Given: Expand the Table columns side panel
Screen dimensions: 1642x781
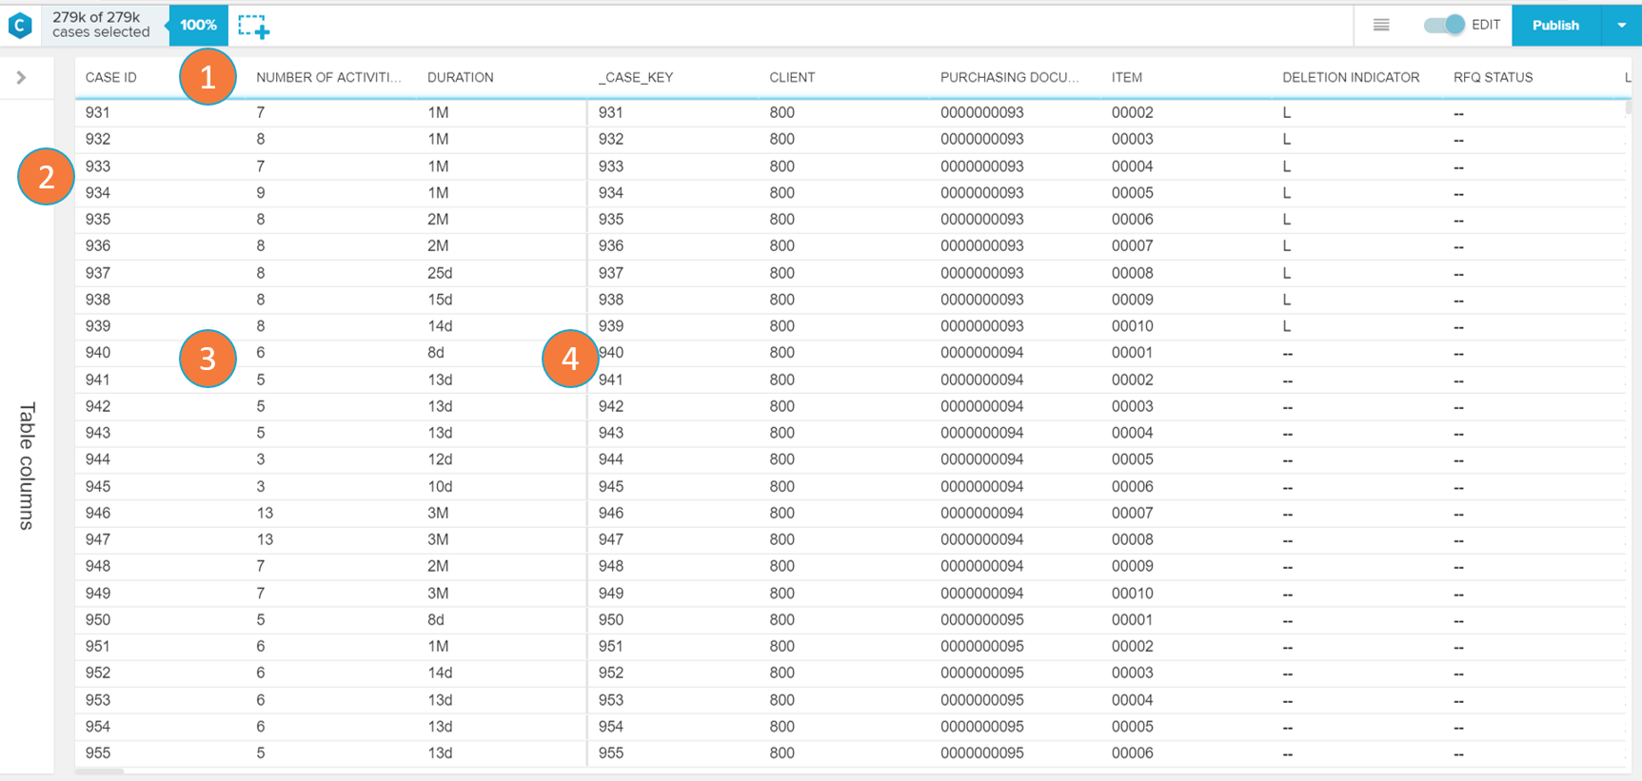Looking at the screenshot, I should click(x=22, y=78).
